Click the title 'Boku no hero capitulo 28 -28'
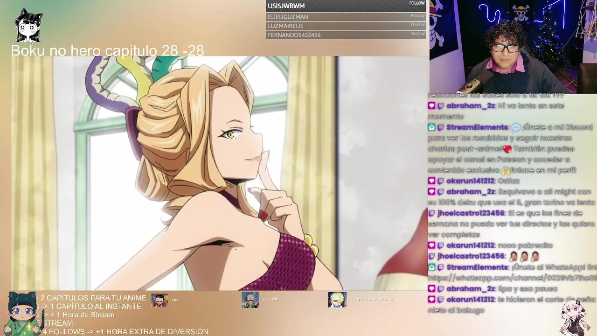 point(107,50)
